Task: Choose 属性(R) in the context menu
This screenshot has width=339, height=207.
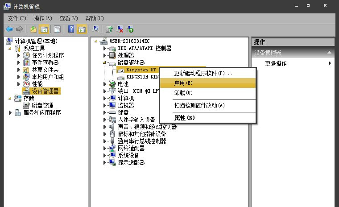Action: [x=208, y=118]
